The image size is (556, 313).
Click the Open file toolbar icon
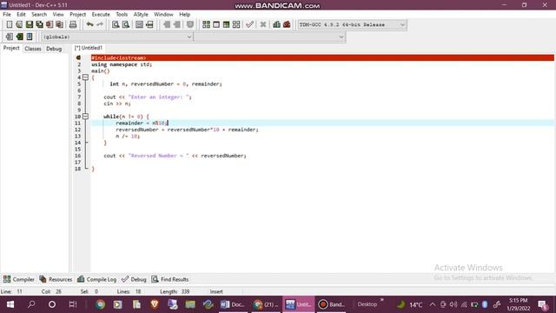[19, 24]
